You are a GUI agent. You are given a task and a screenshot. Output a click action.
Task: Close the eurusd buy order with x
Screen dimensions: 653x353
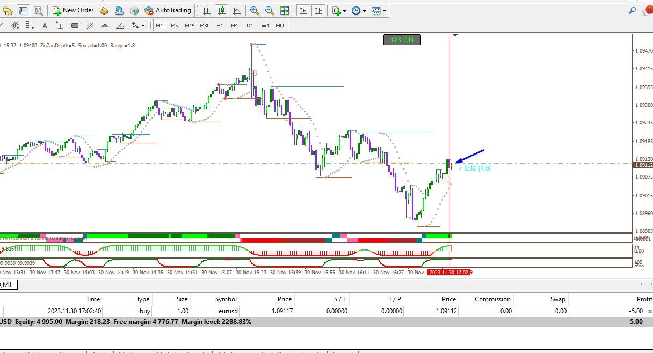tap(649, 311)
